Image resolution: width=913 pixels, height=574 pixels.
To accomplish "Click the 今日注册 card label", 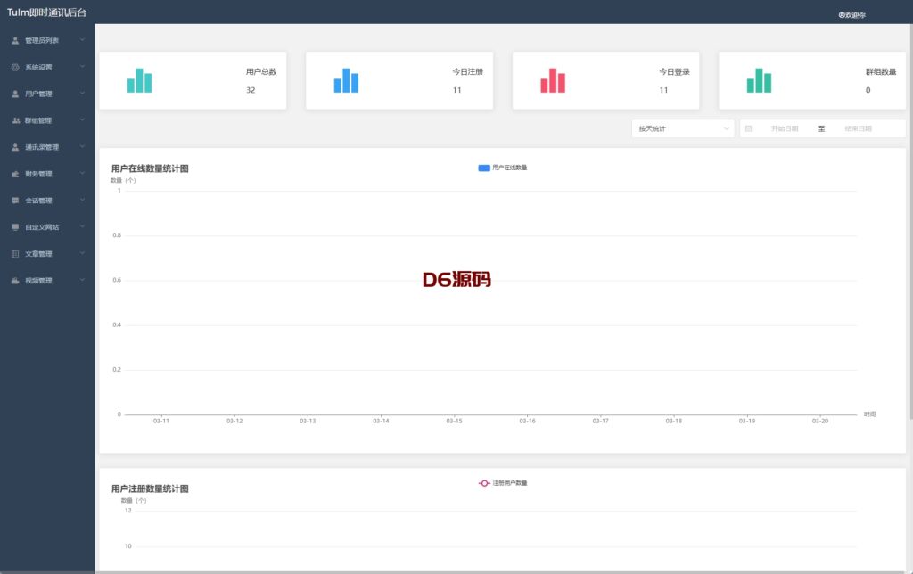I will [x=468, y=71].
